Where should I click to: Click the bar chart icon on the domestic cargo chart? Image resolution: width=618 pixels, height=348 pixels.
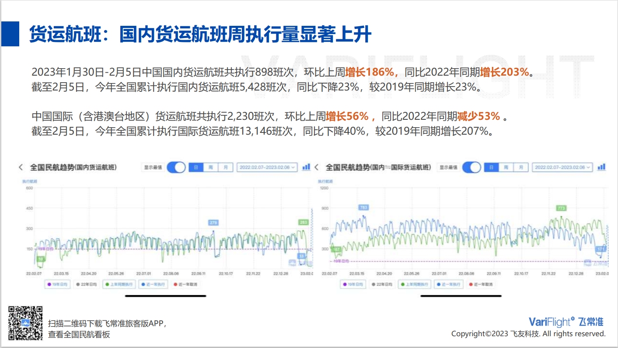point(306,167)
